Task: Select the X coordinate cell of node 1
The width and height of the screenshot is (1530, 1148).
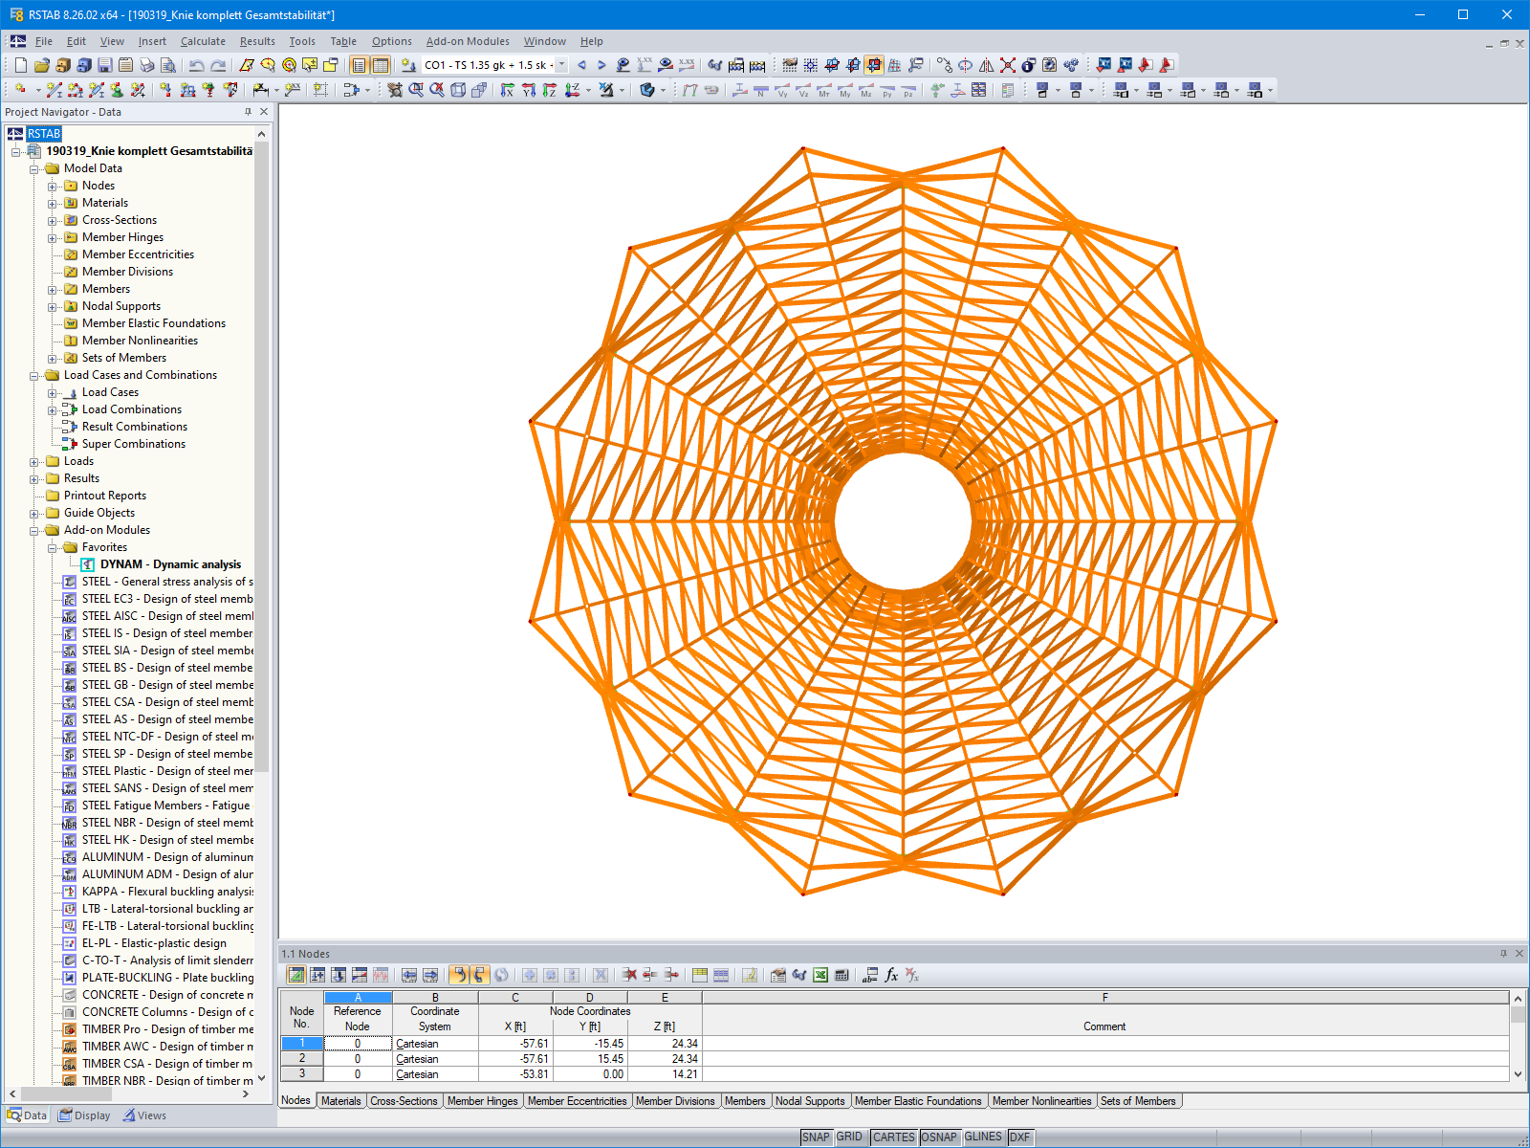Action: point(515,1044)
